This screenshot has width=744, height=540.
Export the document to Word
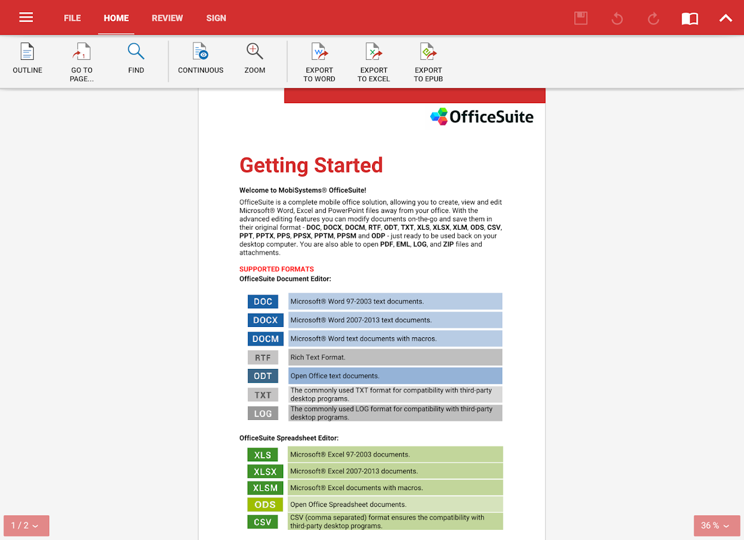click(319, 62)
